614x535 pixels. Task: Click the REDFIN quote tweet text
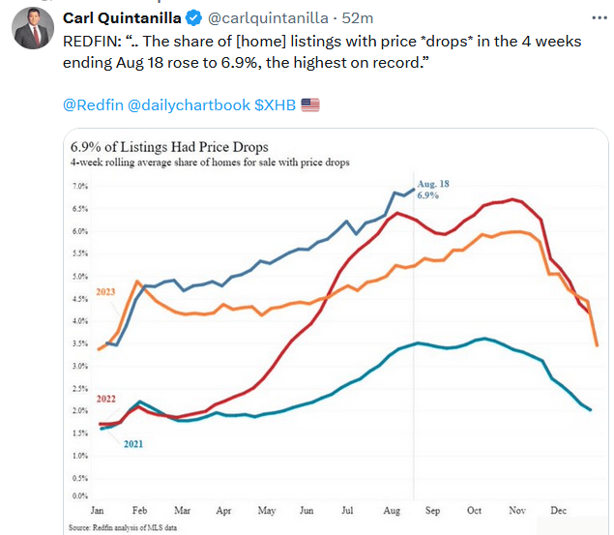click(319, 50)
